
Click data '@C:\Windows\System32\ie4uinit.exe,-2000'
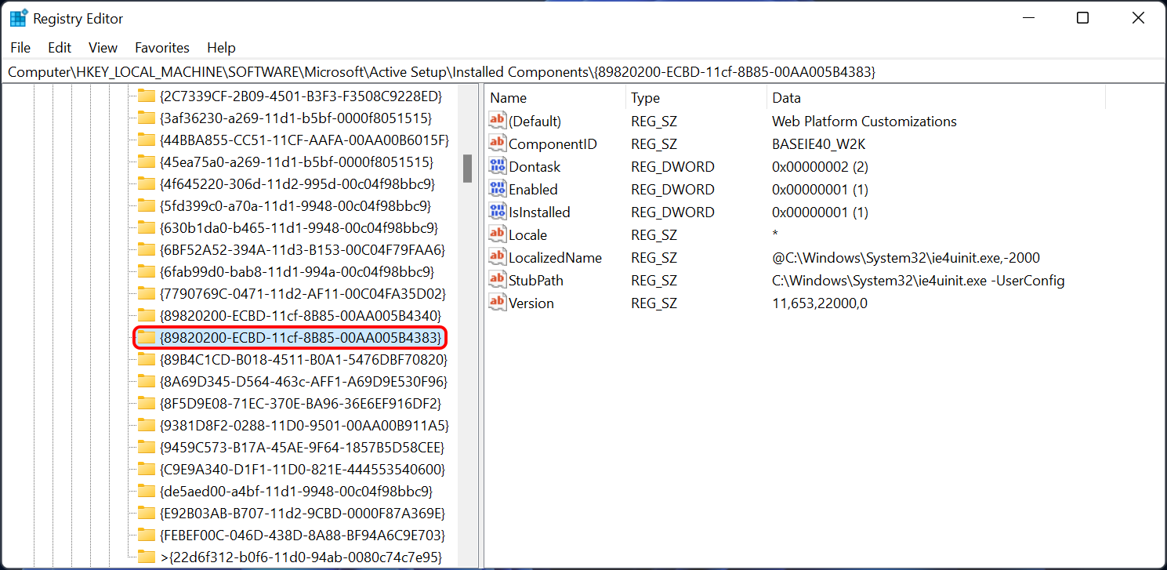pyautogui.click(x=906, y=258)
